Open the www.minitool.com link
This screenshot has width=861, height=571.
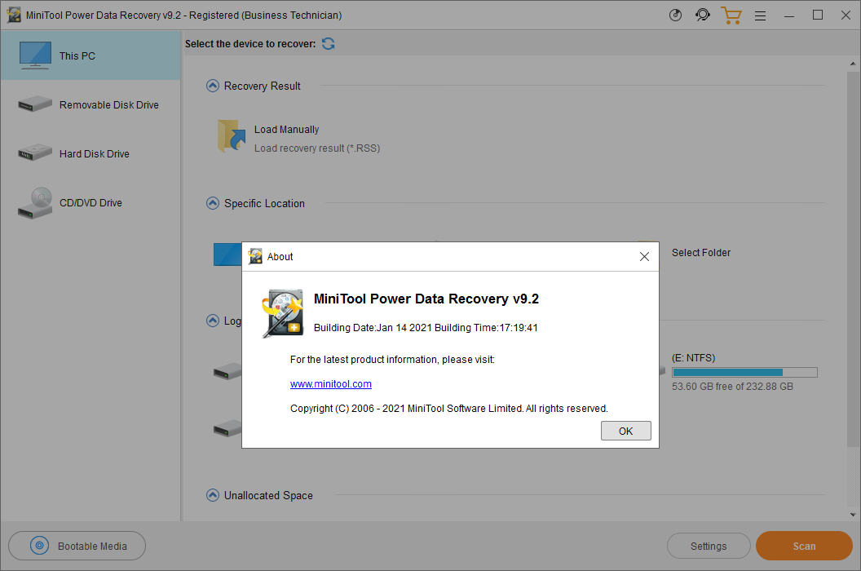tap(330, 384)
